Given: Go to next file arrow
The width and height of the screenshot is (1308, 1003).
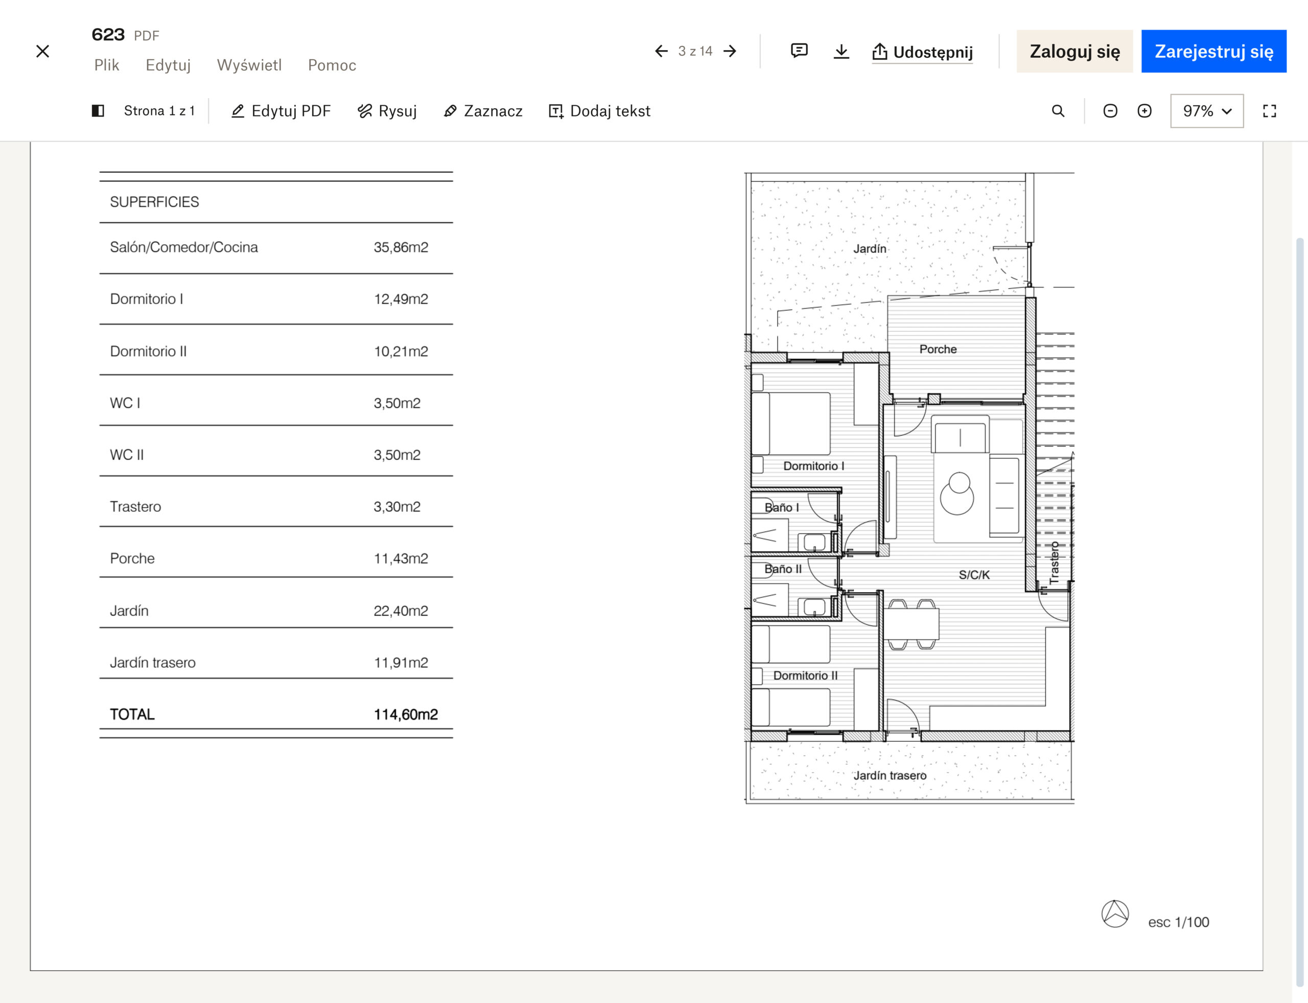Looking at the screenshot, I should (x=730, y=51).
